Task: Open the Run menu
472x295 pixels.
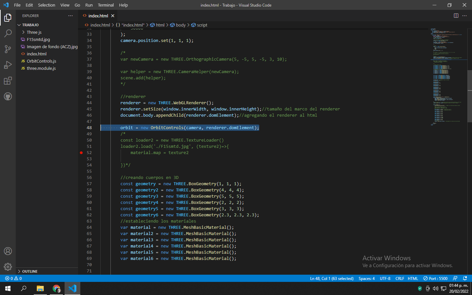Action: [89, 5]
